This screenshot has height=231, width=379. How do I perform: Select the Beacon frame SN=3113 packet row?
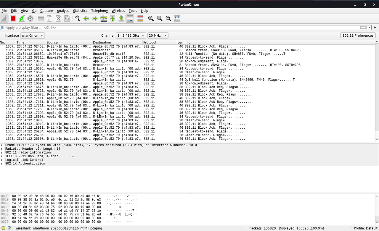coord(187,50)
